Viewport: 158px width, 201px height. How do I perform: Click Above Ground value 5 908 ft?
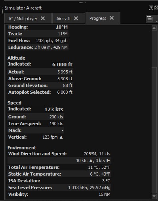65,79
